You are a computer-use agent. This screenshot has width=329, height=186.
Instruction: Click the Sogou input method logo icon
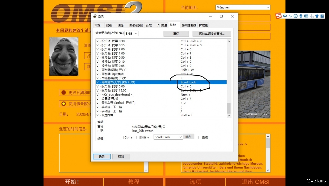pos(279,16)
